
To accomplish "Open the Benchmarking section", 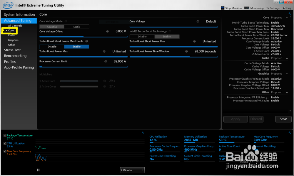I will click(x=15, y=56).
